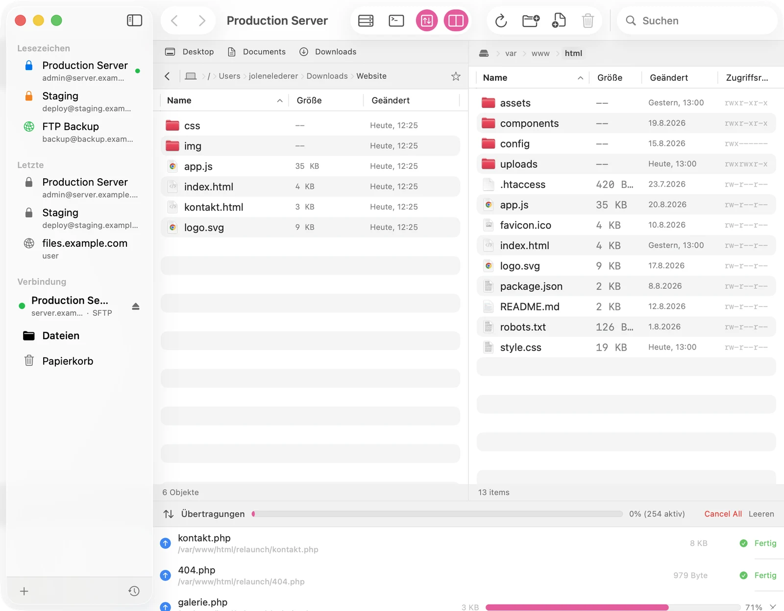This screenshot has height=611, width=784.
Task: Select the kontakt.php transfer entry
Action: pos(468,543)
